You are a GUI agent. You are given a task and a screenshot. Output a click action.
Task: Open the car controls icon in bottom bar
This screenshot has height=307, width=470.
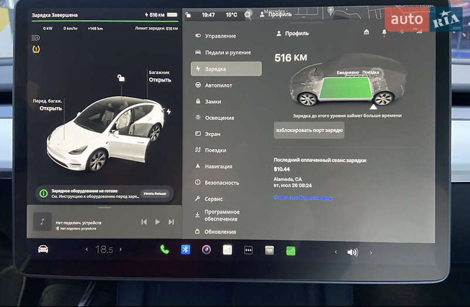(x=43, y=249)
